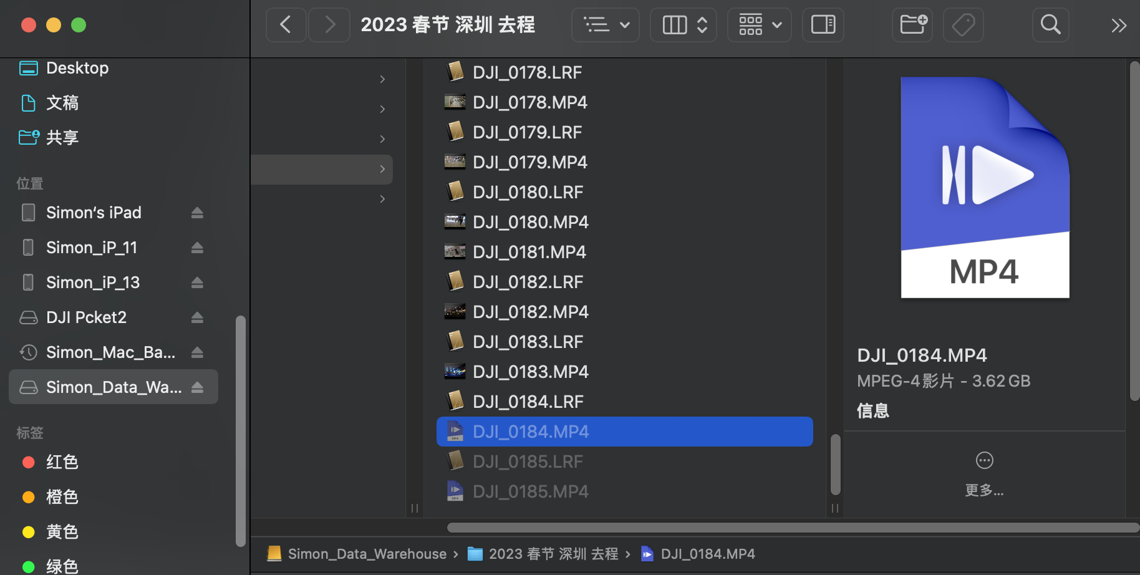Click the sidebar vertical scrollbar
1140x575 pixels.
click(x=240, y=431)
